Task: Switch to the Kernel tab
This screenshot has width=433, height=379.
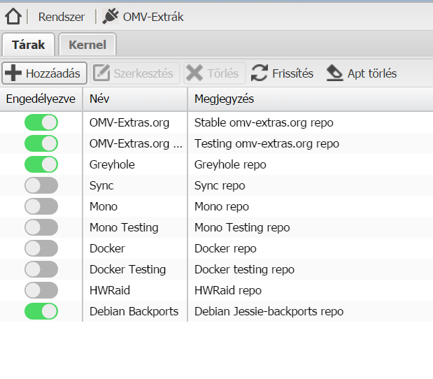Action: 87,45
